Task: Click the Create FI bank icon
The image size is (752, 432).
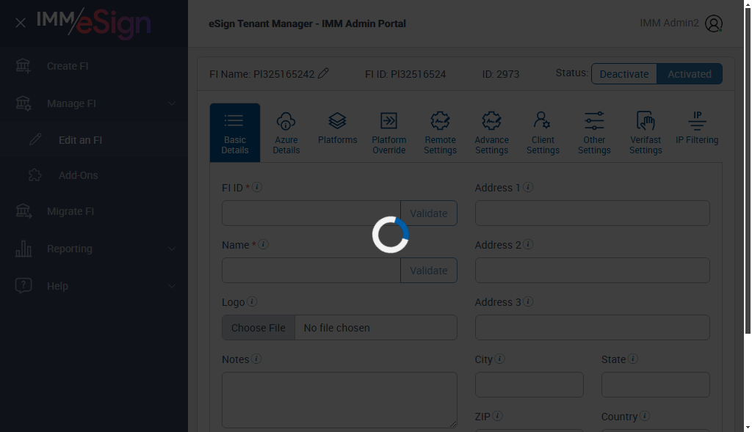Action: coord(23,65)
